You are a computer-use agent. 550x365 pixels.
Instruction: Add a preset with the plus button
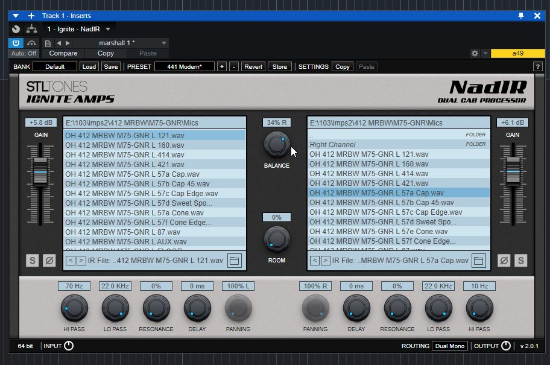point(222,67)
